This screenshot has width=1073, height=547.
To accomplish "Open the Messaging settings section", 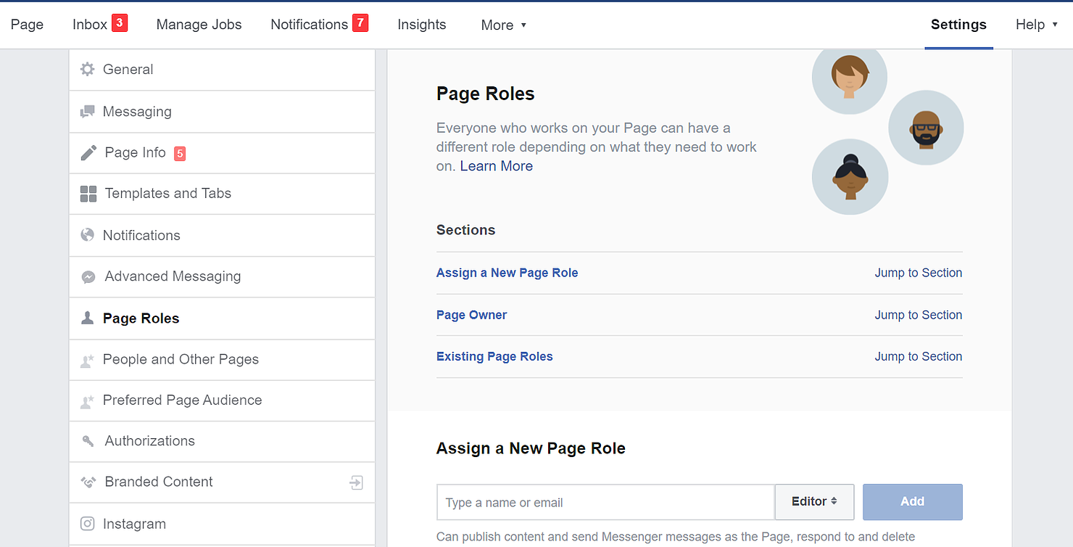I will point(222,112).
